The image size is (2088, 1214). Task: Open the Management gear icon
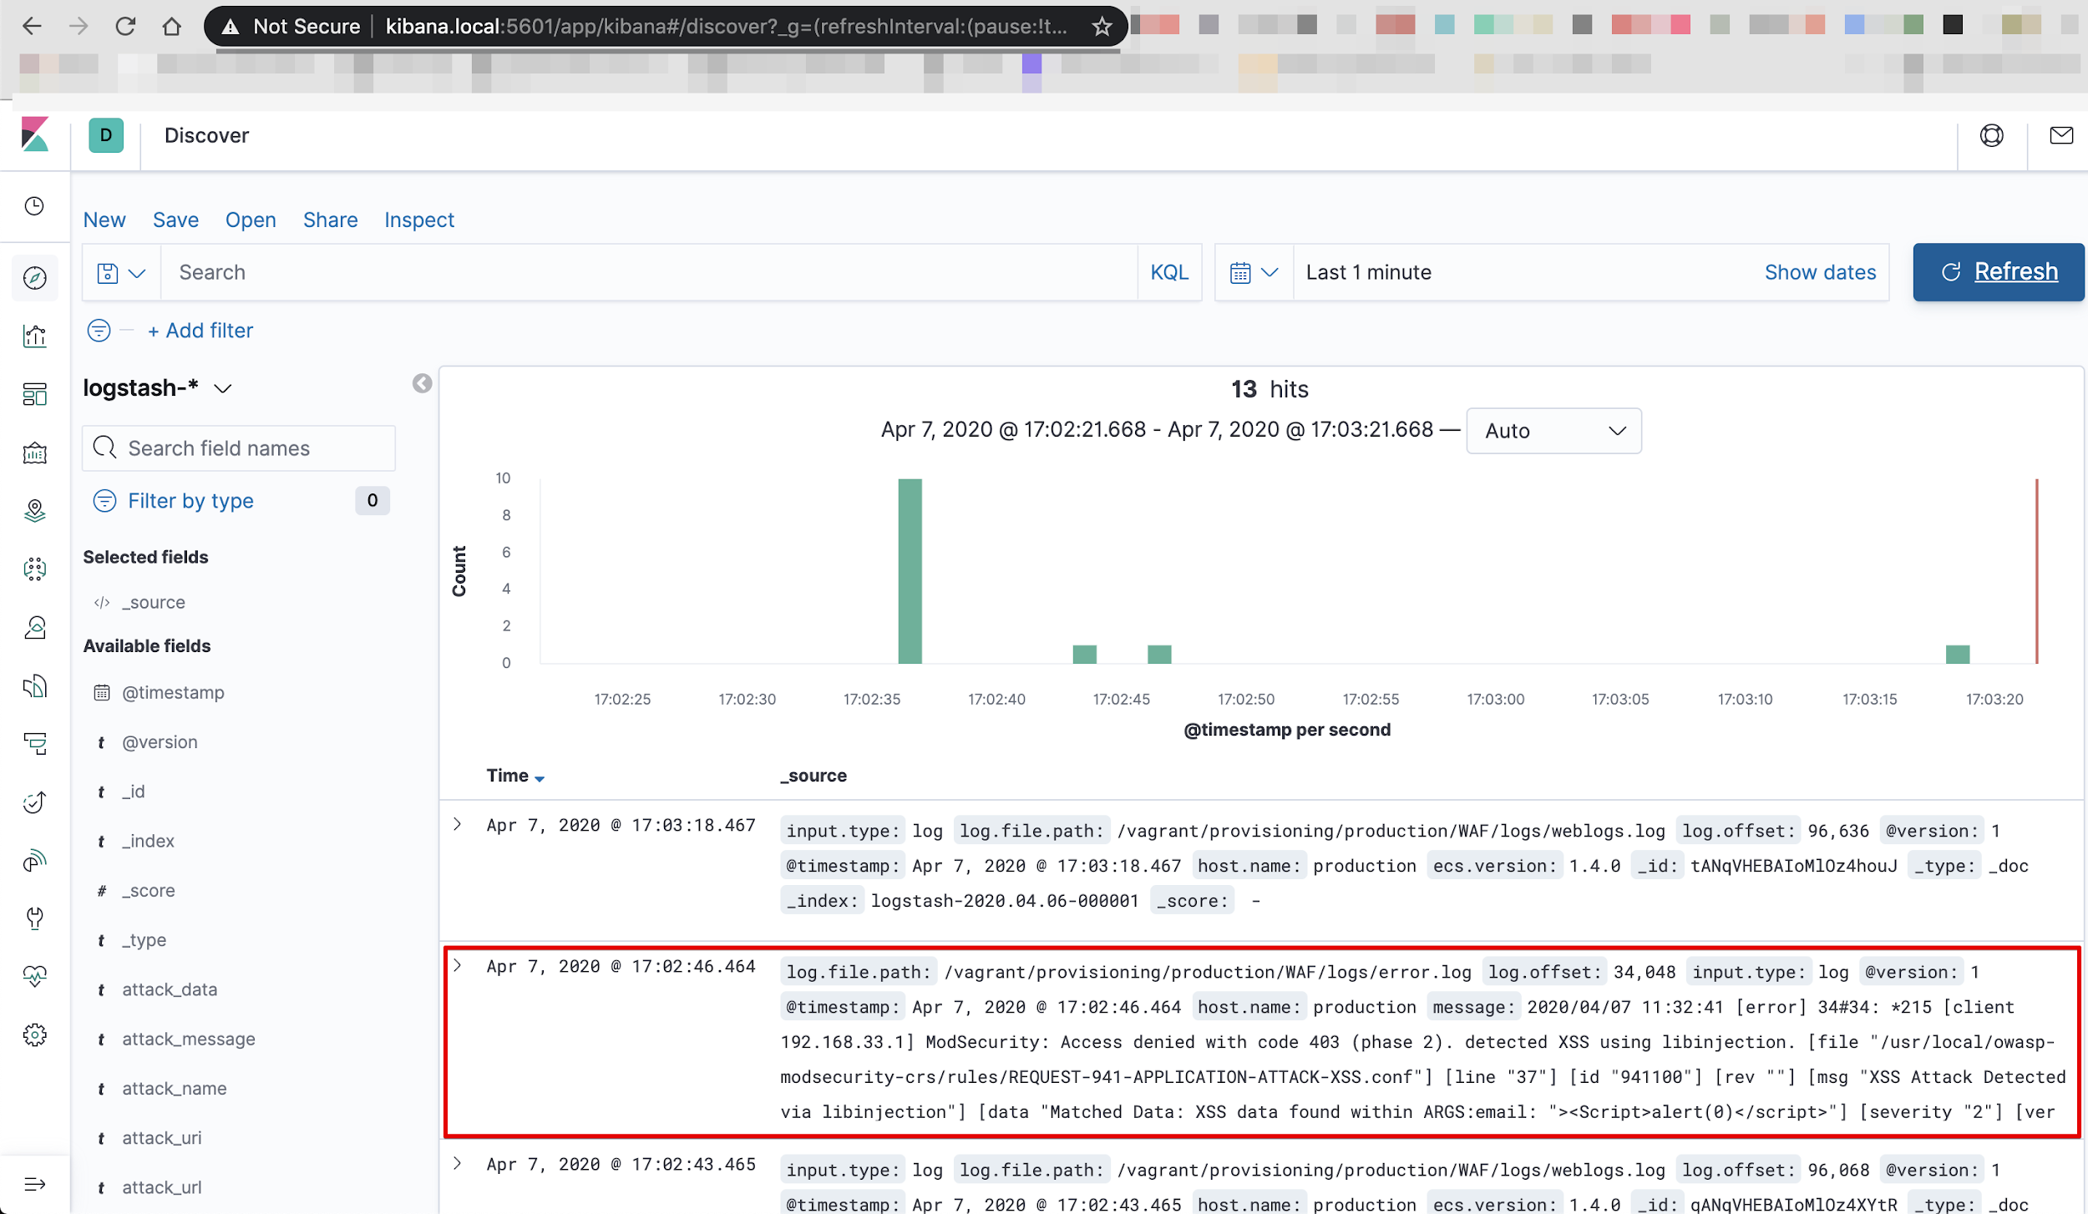pos(34,1034)
